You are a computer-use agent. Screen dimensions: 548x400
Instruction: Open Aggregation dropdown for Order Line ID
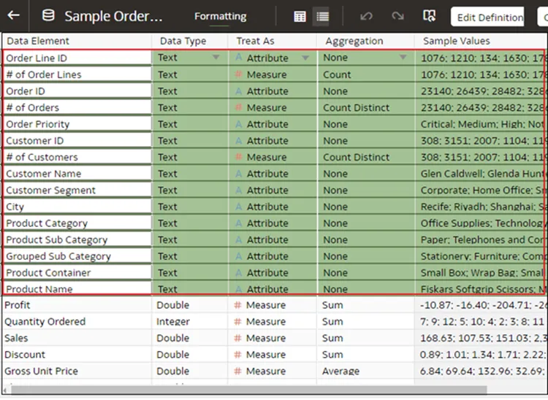pos(403,58)
